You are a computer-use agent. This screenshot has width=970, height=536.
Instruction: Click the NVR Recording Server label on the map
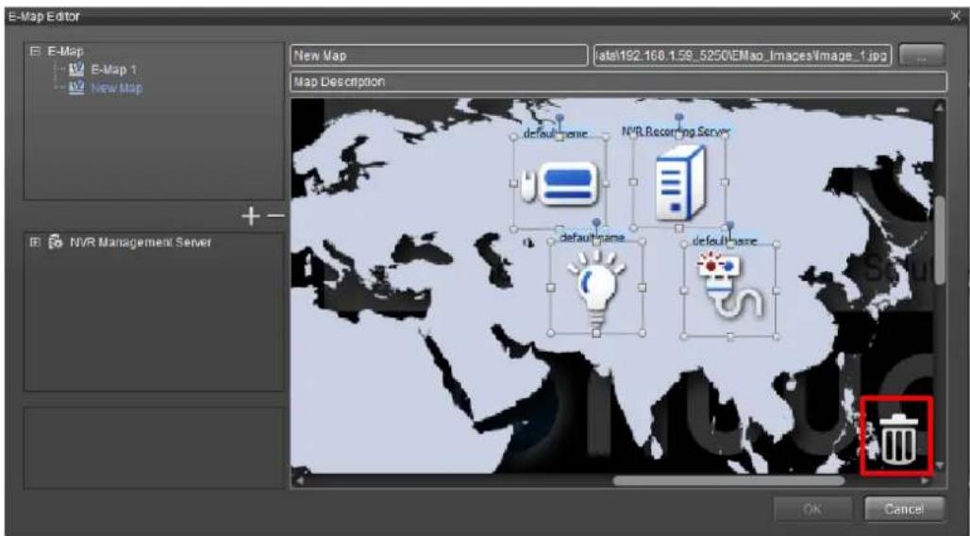[676, 131]
